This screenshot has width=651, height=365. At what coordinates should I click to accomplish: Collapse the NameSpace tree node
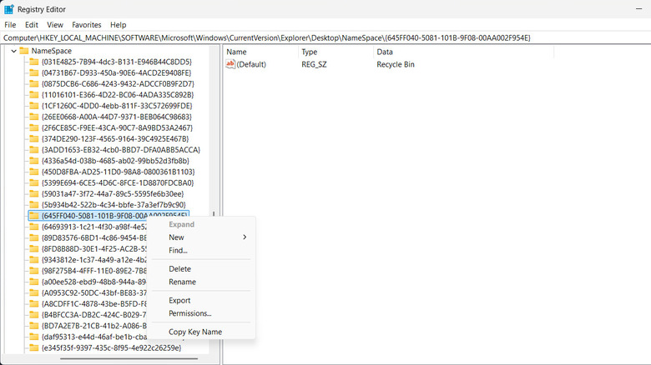tap(11, 51)
